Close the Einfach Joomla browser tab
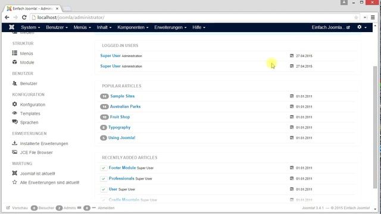The image size is (381, 214). [x=57, y=8]
